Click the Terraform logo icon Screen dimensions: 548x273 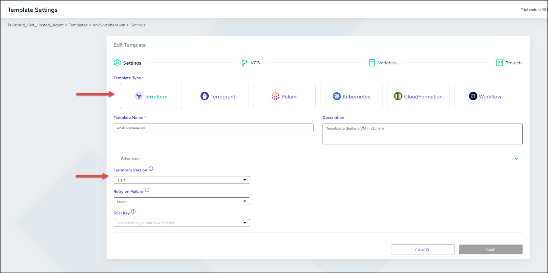click(x=139, y=96)
